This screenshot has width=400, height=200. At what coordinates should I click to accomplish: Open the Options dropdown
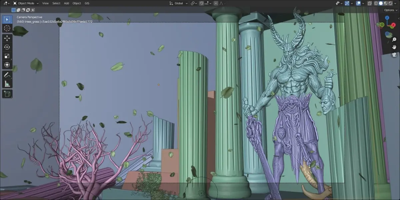pos(391,10)
